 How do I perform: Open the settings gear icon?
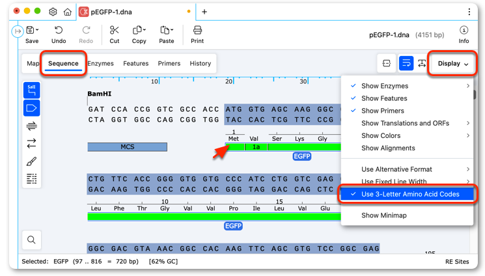(53, 12)
